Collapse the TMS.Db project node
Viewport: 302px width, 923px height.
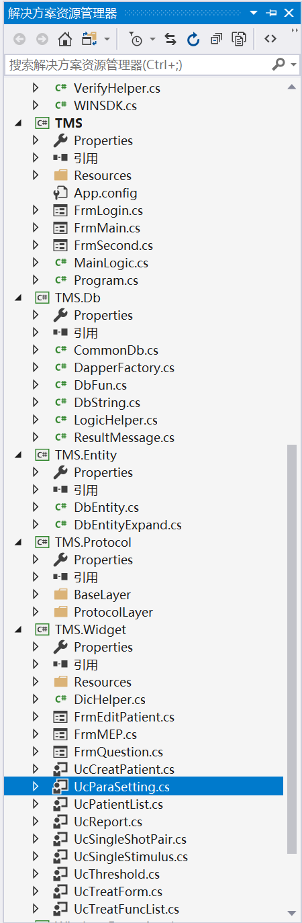pyautogui.click(x=18, y=298)
